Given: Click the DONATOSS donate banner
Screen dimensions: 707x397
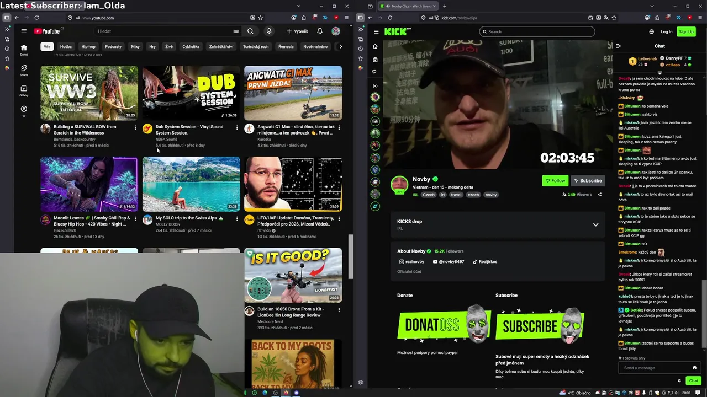Looking at the screenshot, I should tap(444, 325).
